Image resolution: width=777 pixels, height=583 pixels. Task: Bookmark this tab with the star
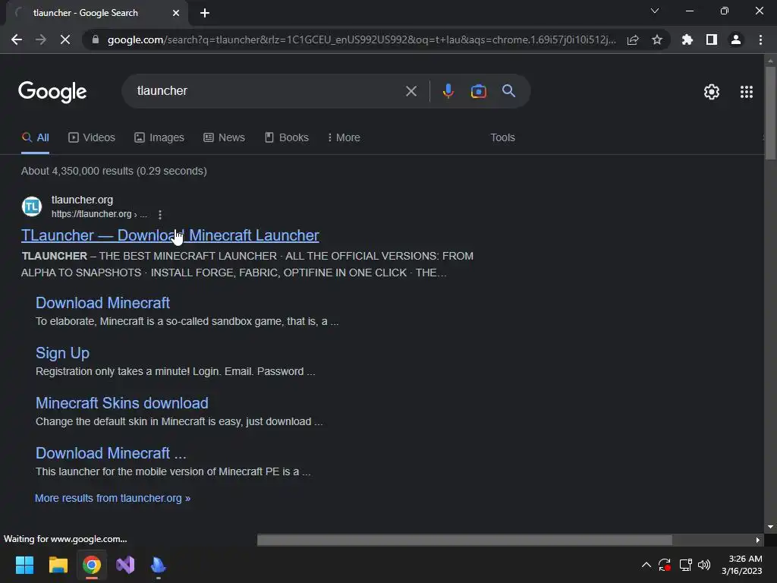[657, 39]
